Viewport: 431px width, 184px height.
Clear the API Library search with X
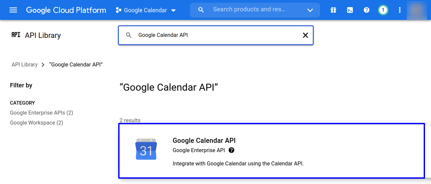(305, 35)
